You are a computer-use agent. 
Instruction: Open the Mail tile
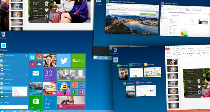[35, 75]
